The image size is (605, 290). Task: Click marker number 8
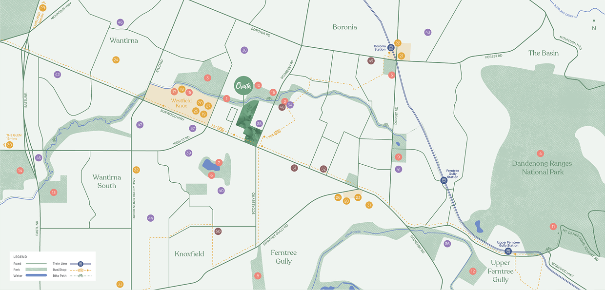click(258, 276)
